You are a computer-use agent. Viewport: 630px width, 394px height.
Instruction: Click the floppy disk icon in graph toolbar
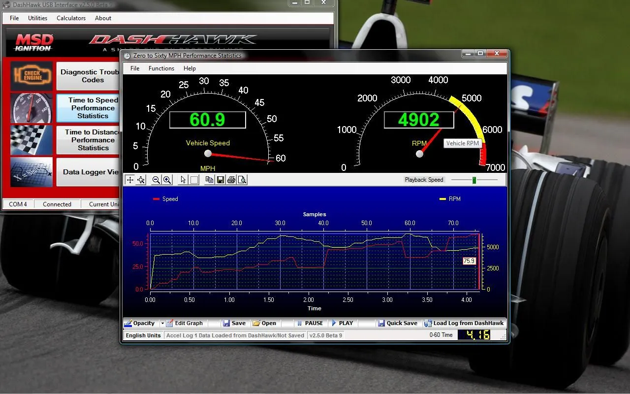[220, 180]
